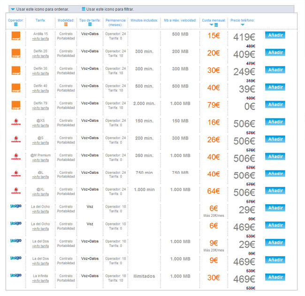Click the filter legend icon
Image resolution: width=305 pixels, height=296 pixels.
click(84, 9)
